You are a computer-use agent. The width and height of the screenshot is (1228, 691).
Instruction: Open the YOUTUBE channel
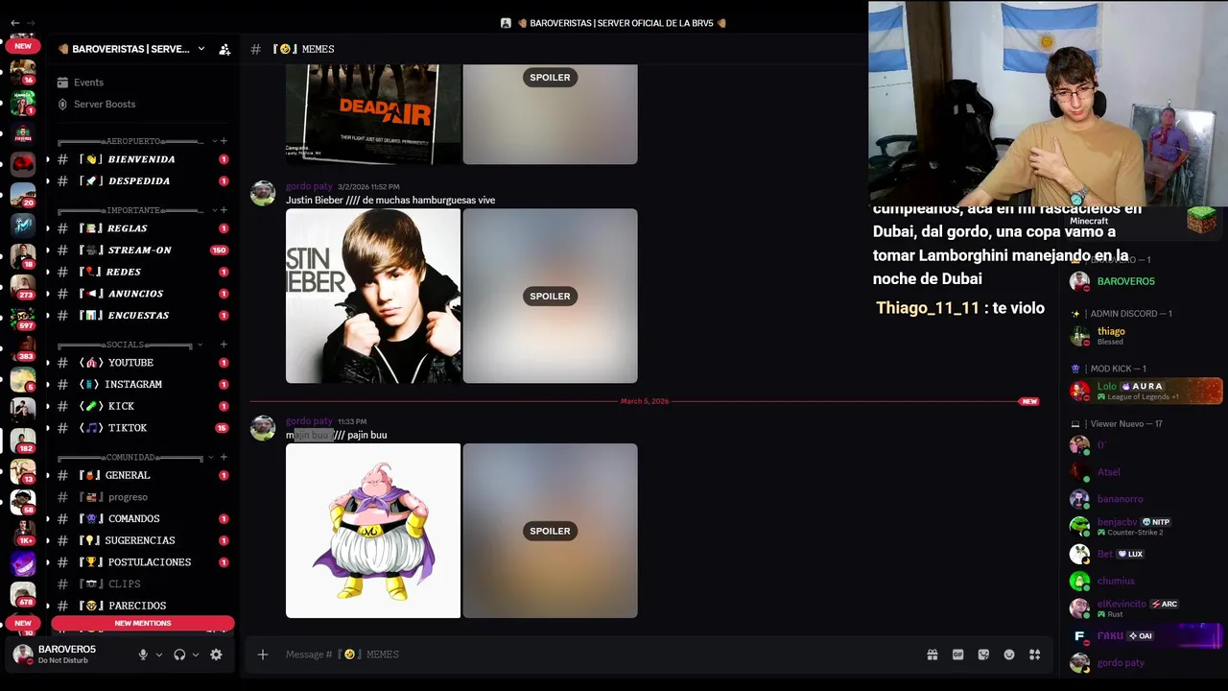pos(143,363)
